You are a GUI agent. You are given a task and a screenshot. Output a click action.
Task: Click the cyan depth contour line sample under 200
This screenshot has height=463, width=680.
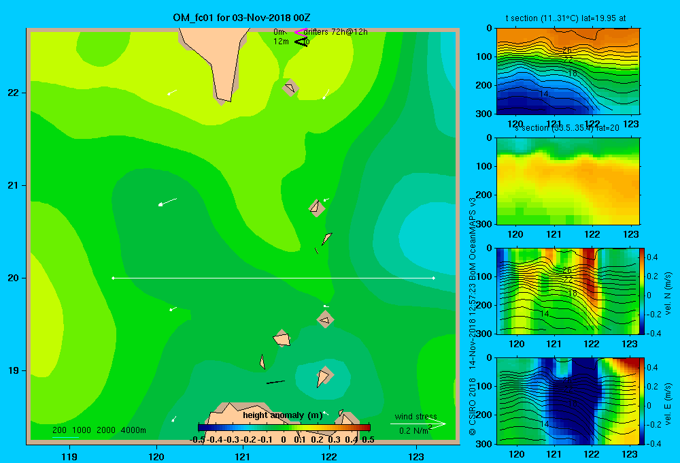[65, 437]
